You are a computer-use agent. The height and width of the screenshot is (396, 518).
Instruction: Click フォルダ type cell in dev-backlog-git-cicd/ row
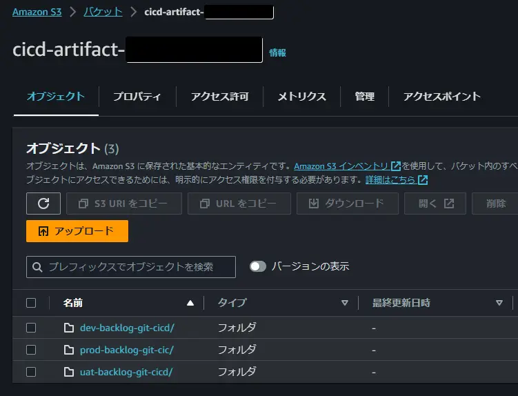pyautogui.click(x=237, y=328)
